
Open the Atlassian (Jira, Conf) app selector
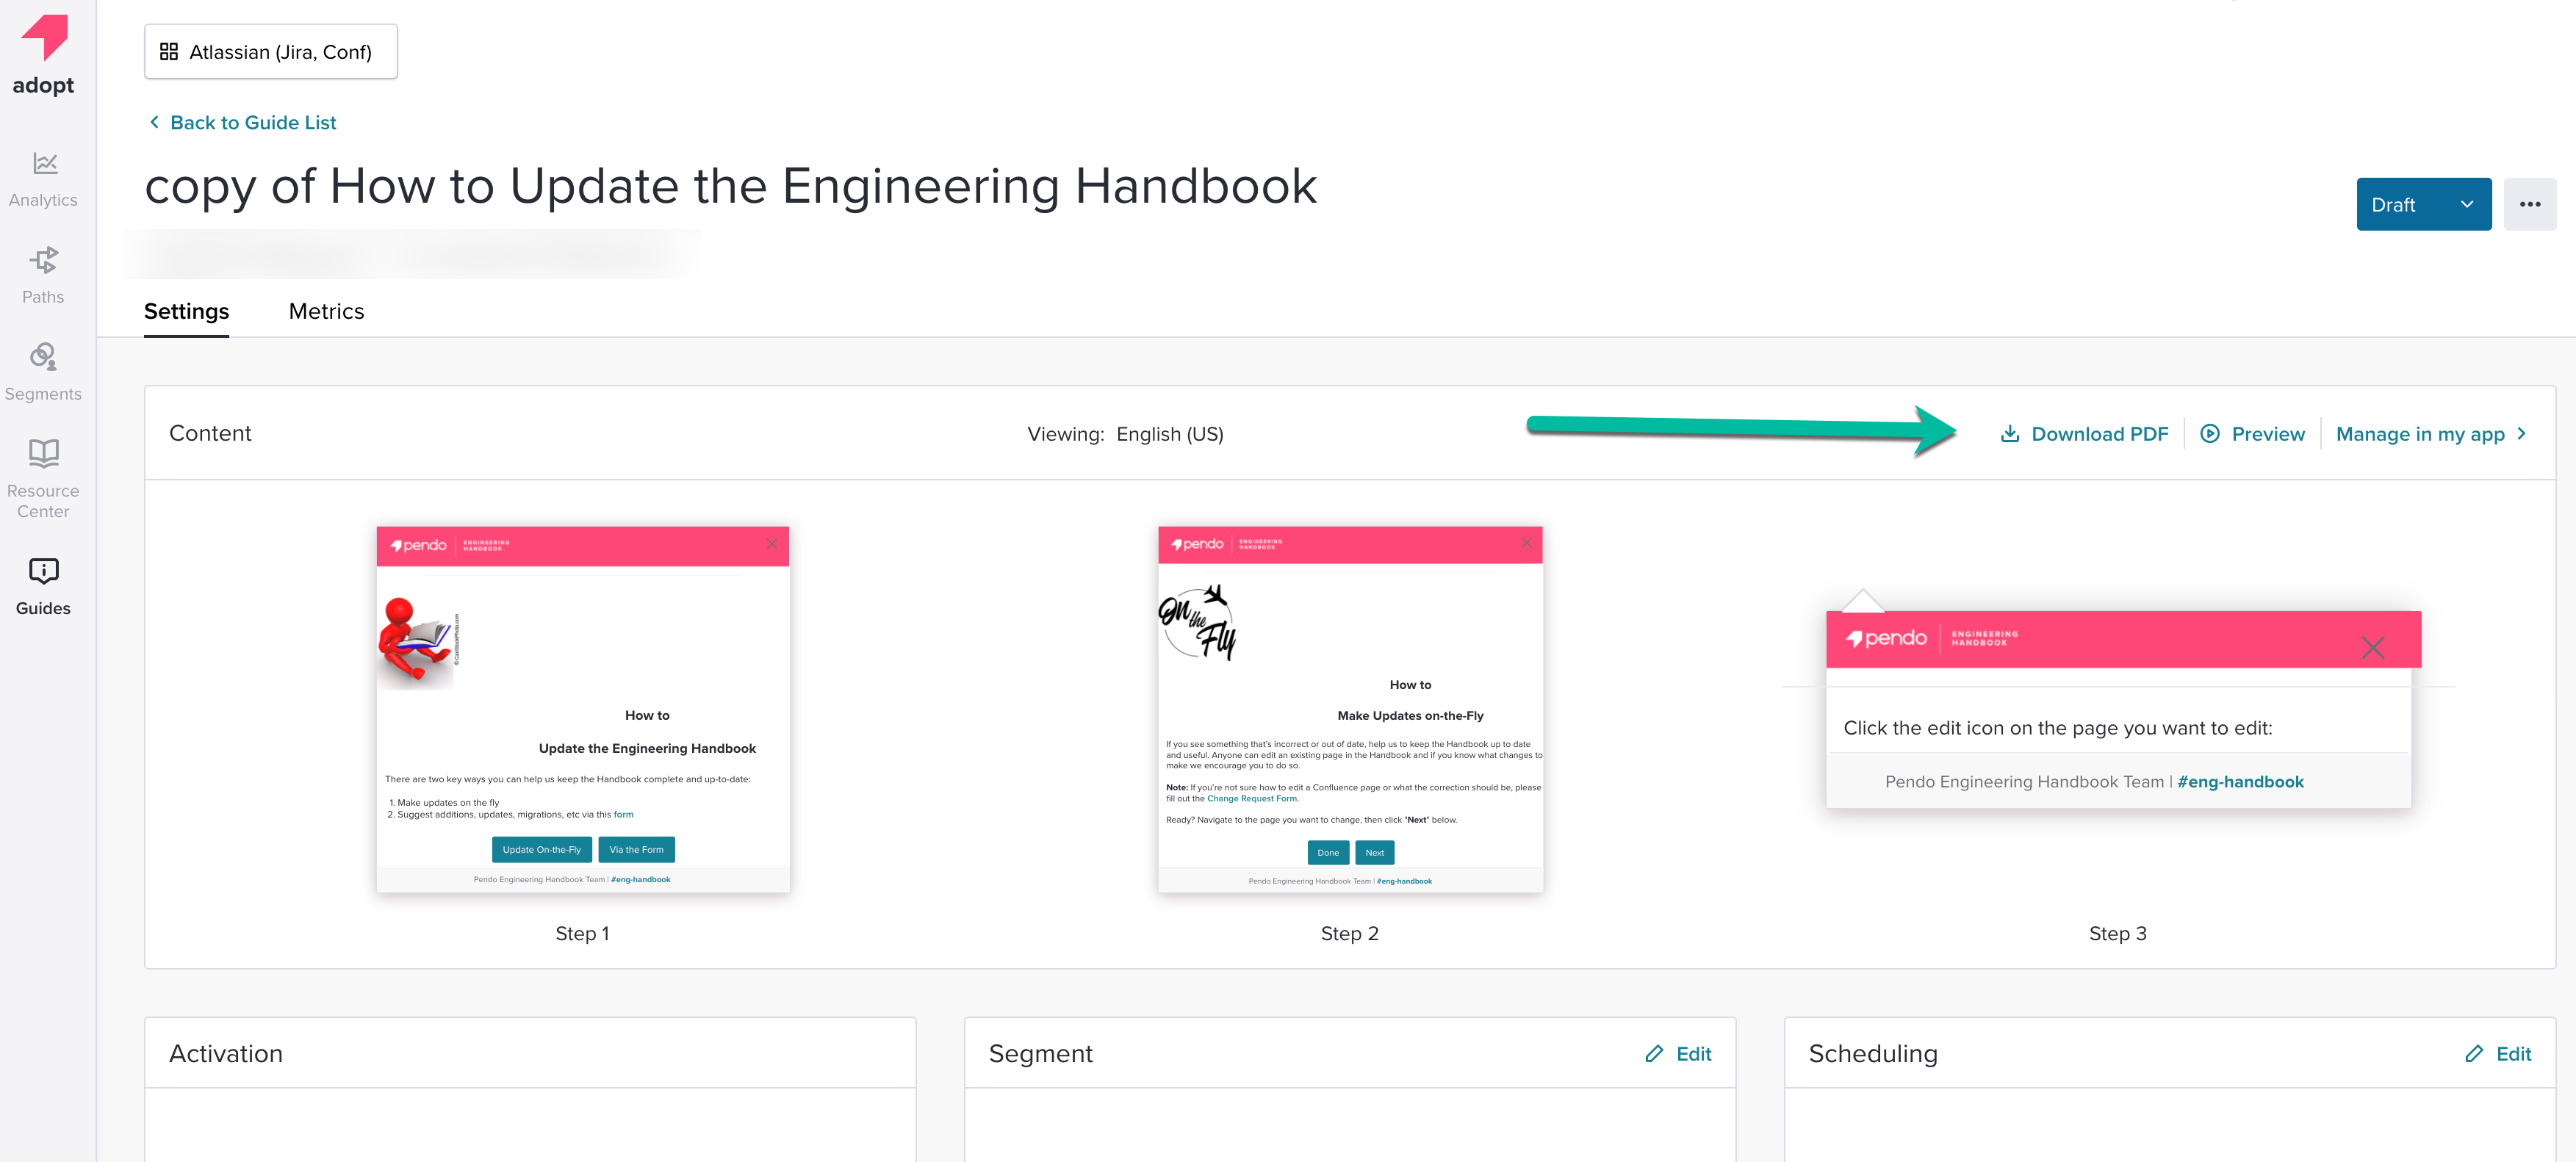(x=271, y=52)
